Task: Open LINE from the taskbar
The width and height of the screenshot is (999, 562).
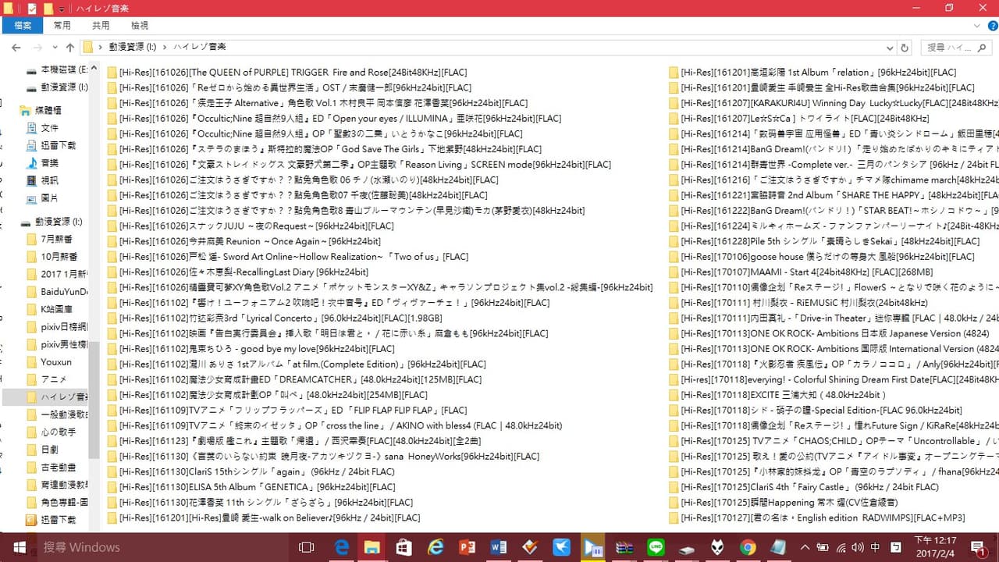Action: click(x=656, y=547)
